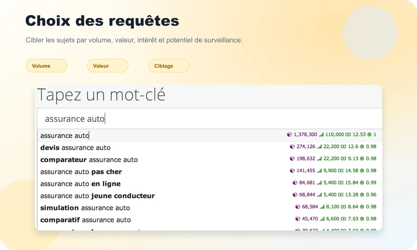Click the signal bars icon beside 8,100
The image size is (417, 250).
(x=322, y=207)
